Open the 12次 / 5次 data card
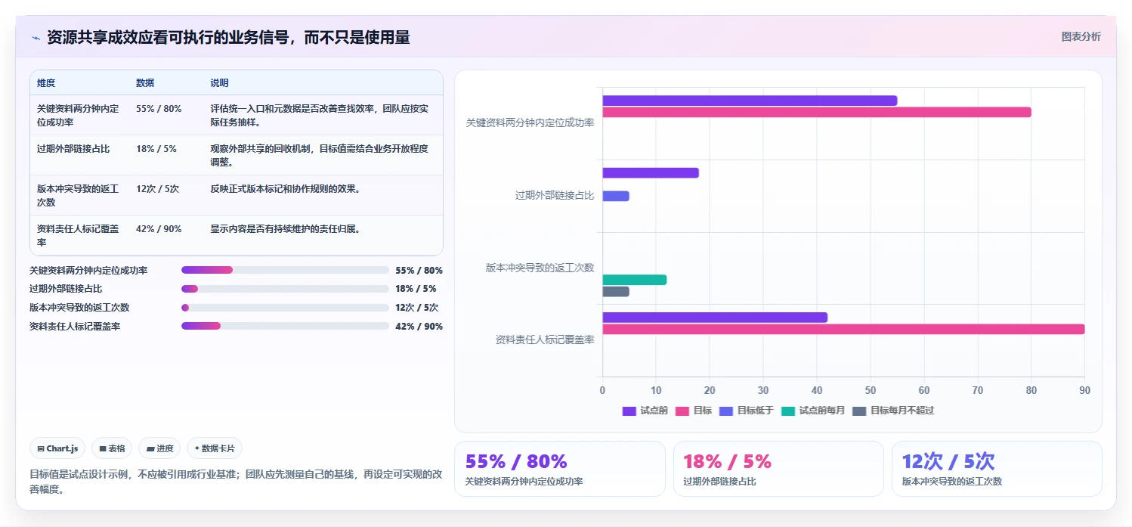 pyautogui.click(x=997, y=469)
